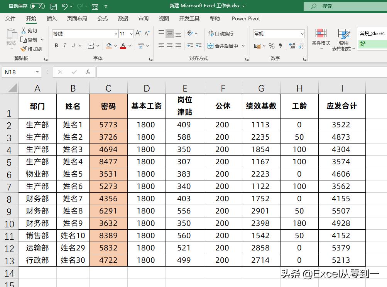Apply underline formatting to selection
The height and width of the screenshot is (287, 387).
pos(73,45)
